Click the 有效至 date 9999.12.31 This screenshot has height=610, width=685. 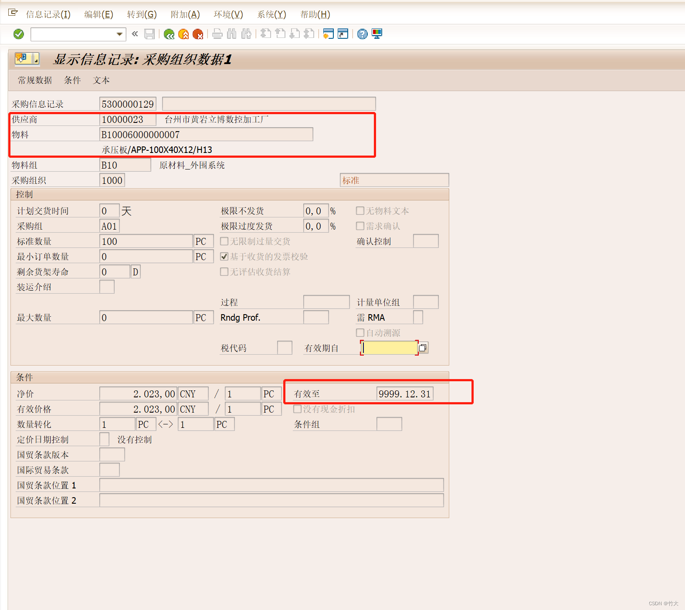tap(405, 394)
